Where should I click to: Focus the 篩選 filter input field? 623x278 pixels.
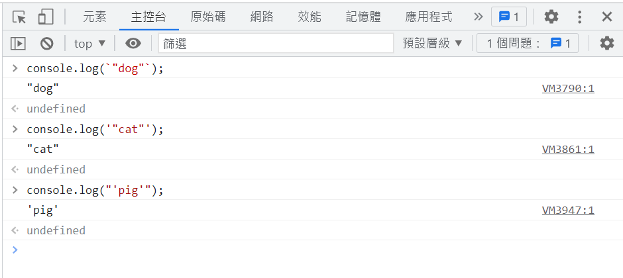tap(276, 43)
